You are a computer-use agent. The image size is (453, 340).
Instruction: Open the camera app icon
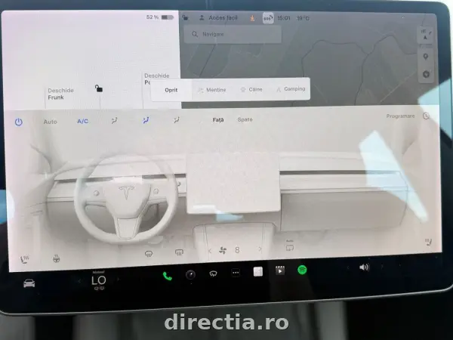(190, 275)
